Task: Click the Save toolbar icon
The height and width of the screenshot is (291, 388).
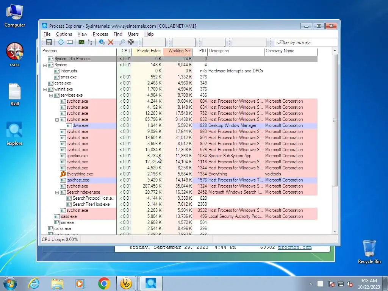Action: click(49, 42)
